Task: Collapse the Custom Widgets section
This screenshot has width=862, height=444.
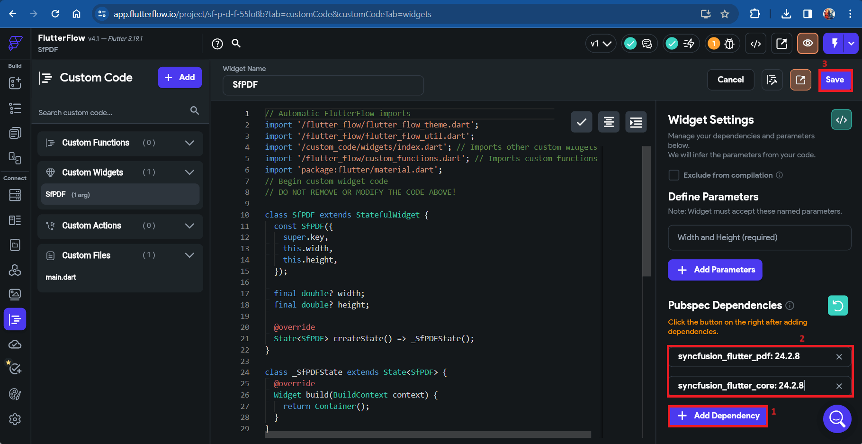Action: click(189, 172)
